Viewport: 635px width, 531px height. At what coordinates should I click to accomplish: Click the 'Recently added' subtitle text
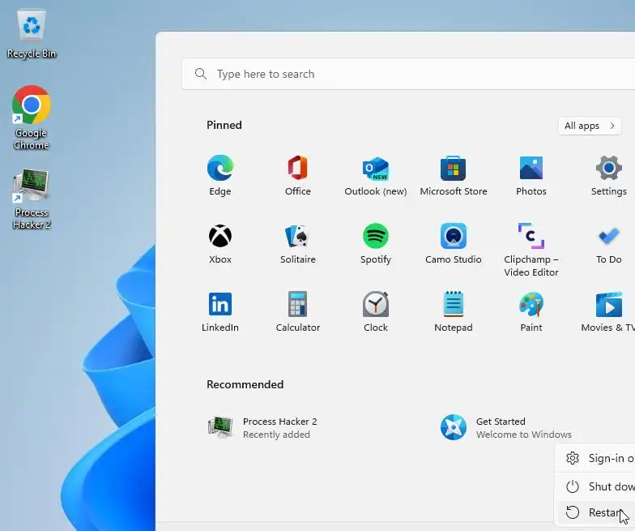[277, 435]
